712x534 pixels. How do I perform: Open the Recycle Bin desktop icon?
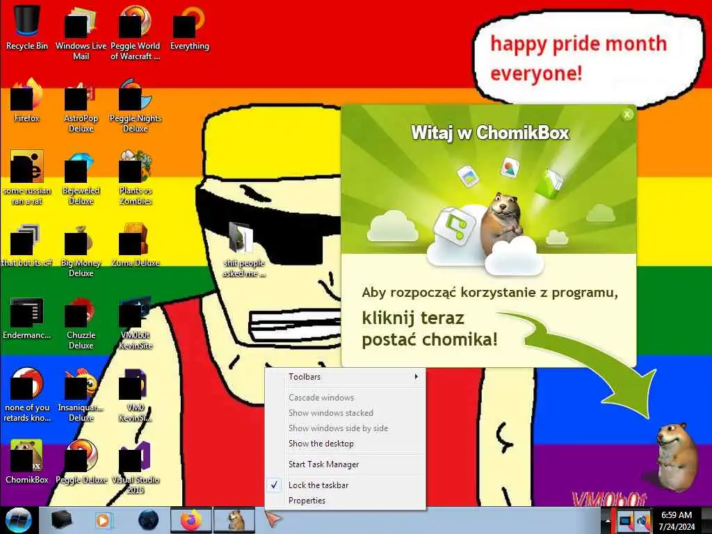point(27,27)
